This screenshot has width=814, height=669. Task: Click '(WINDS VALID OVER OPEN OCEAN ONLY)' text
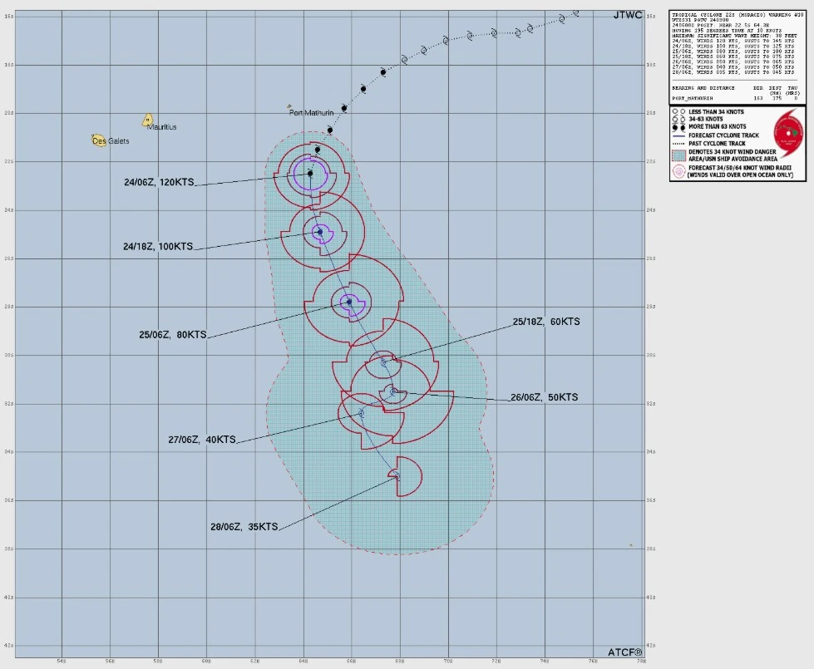740,175
